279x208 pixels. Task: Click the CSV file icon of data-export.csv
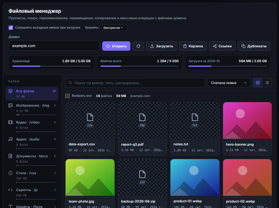point(90,117)
